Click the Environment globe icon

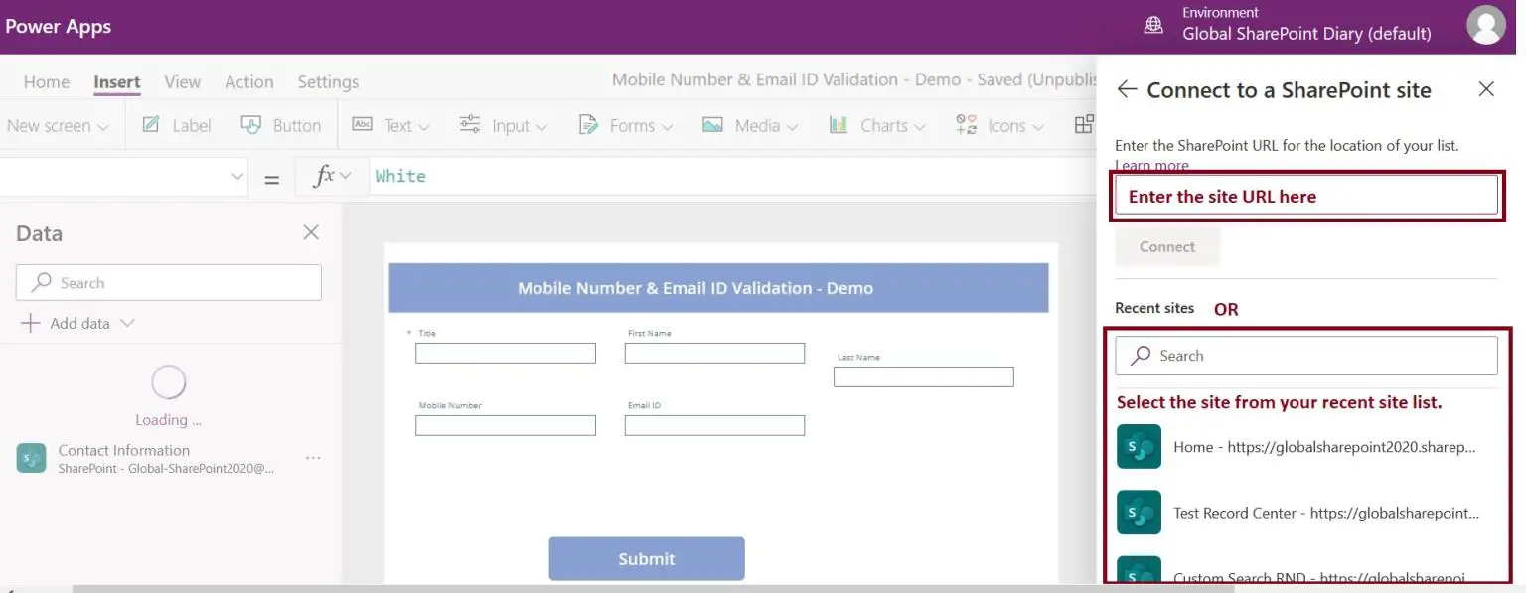(1153, 24)
